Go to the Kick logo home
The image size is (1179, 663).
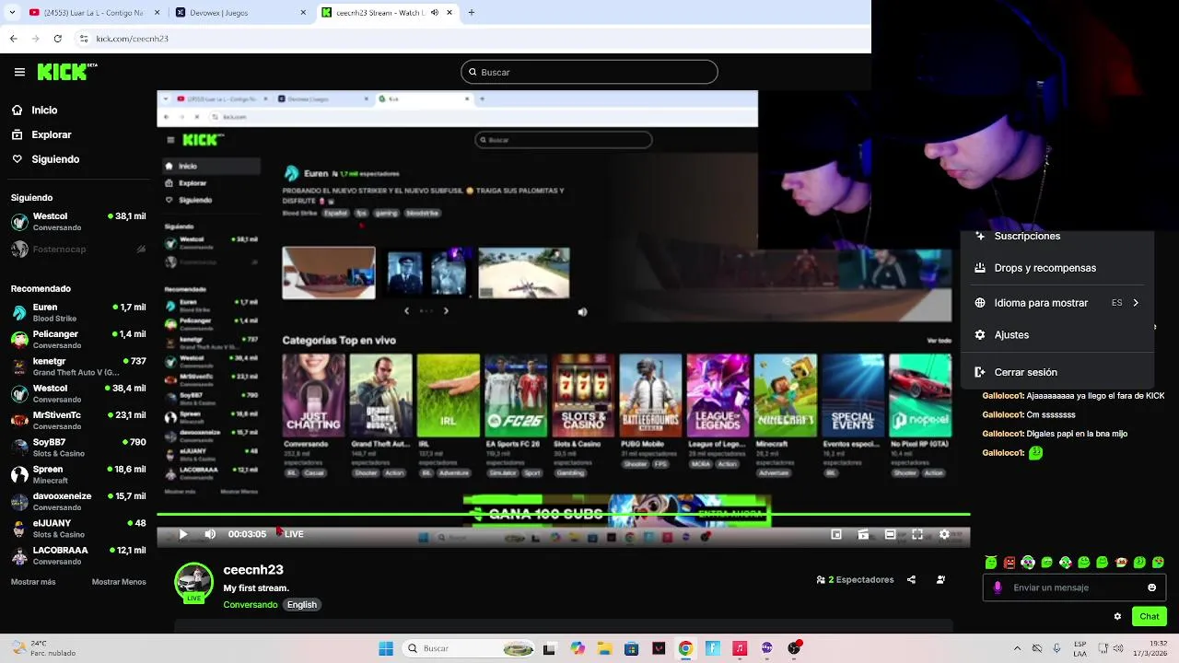(66, 72)
